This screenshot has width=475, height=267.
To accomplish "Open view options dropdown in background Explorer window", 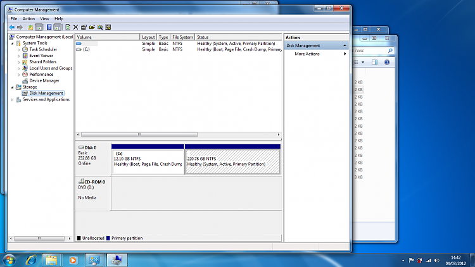I will click(363, 63).
